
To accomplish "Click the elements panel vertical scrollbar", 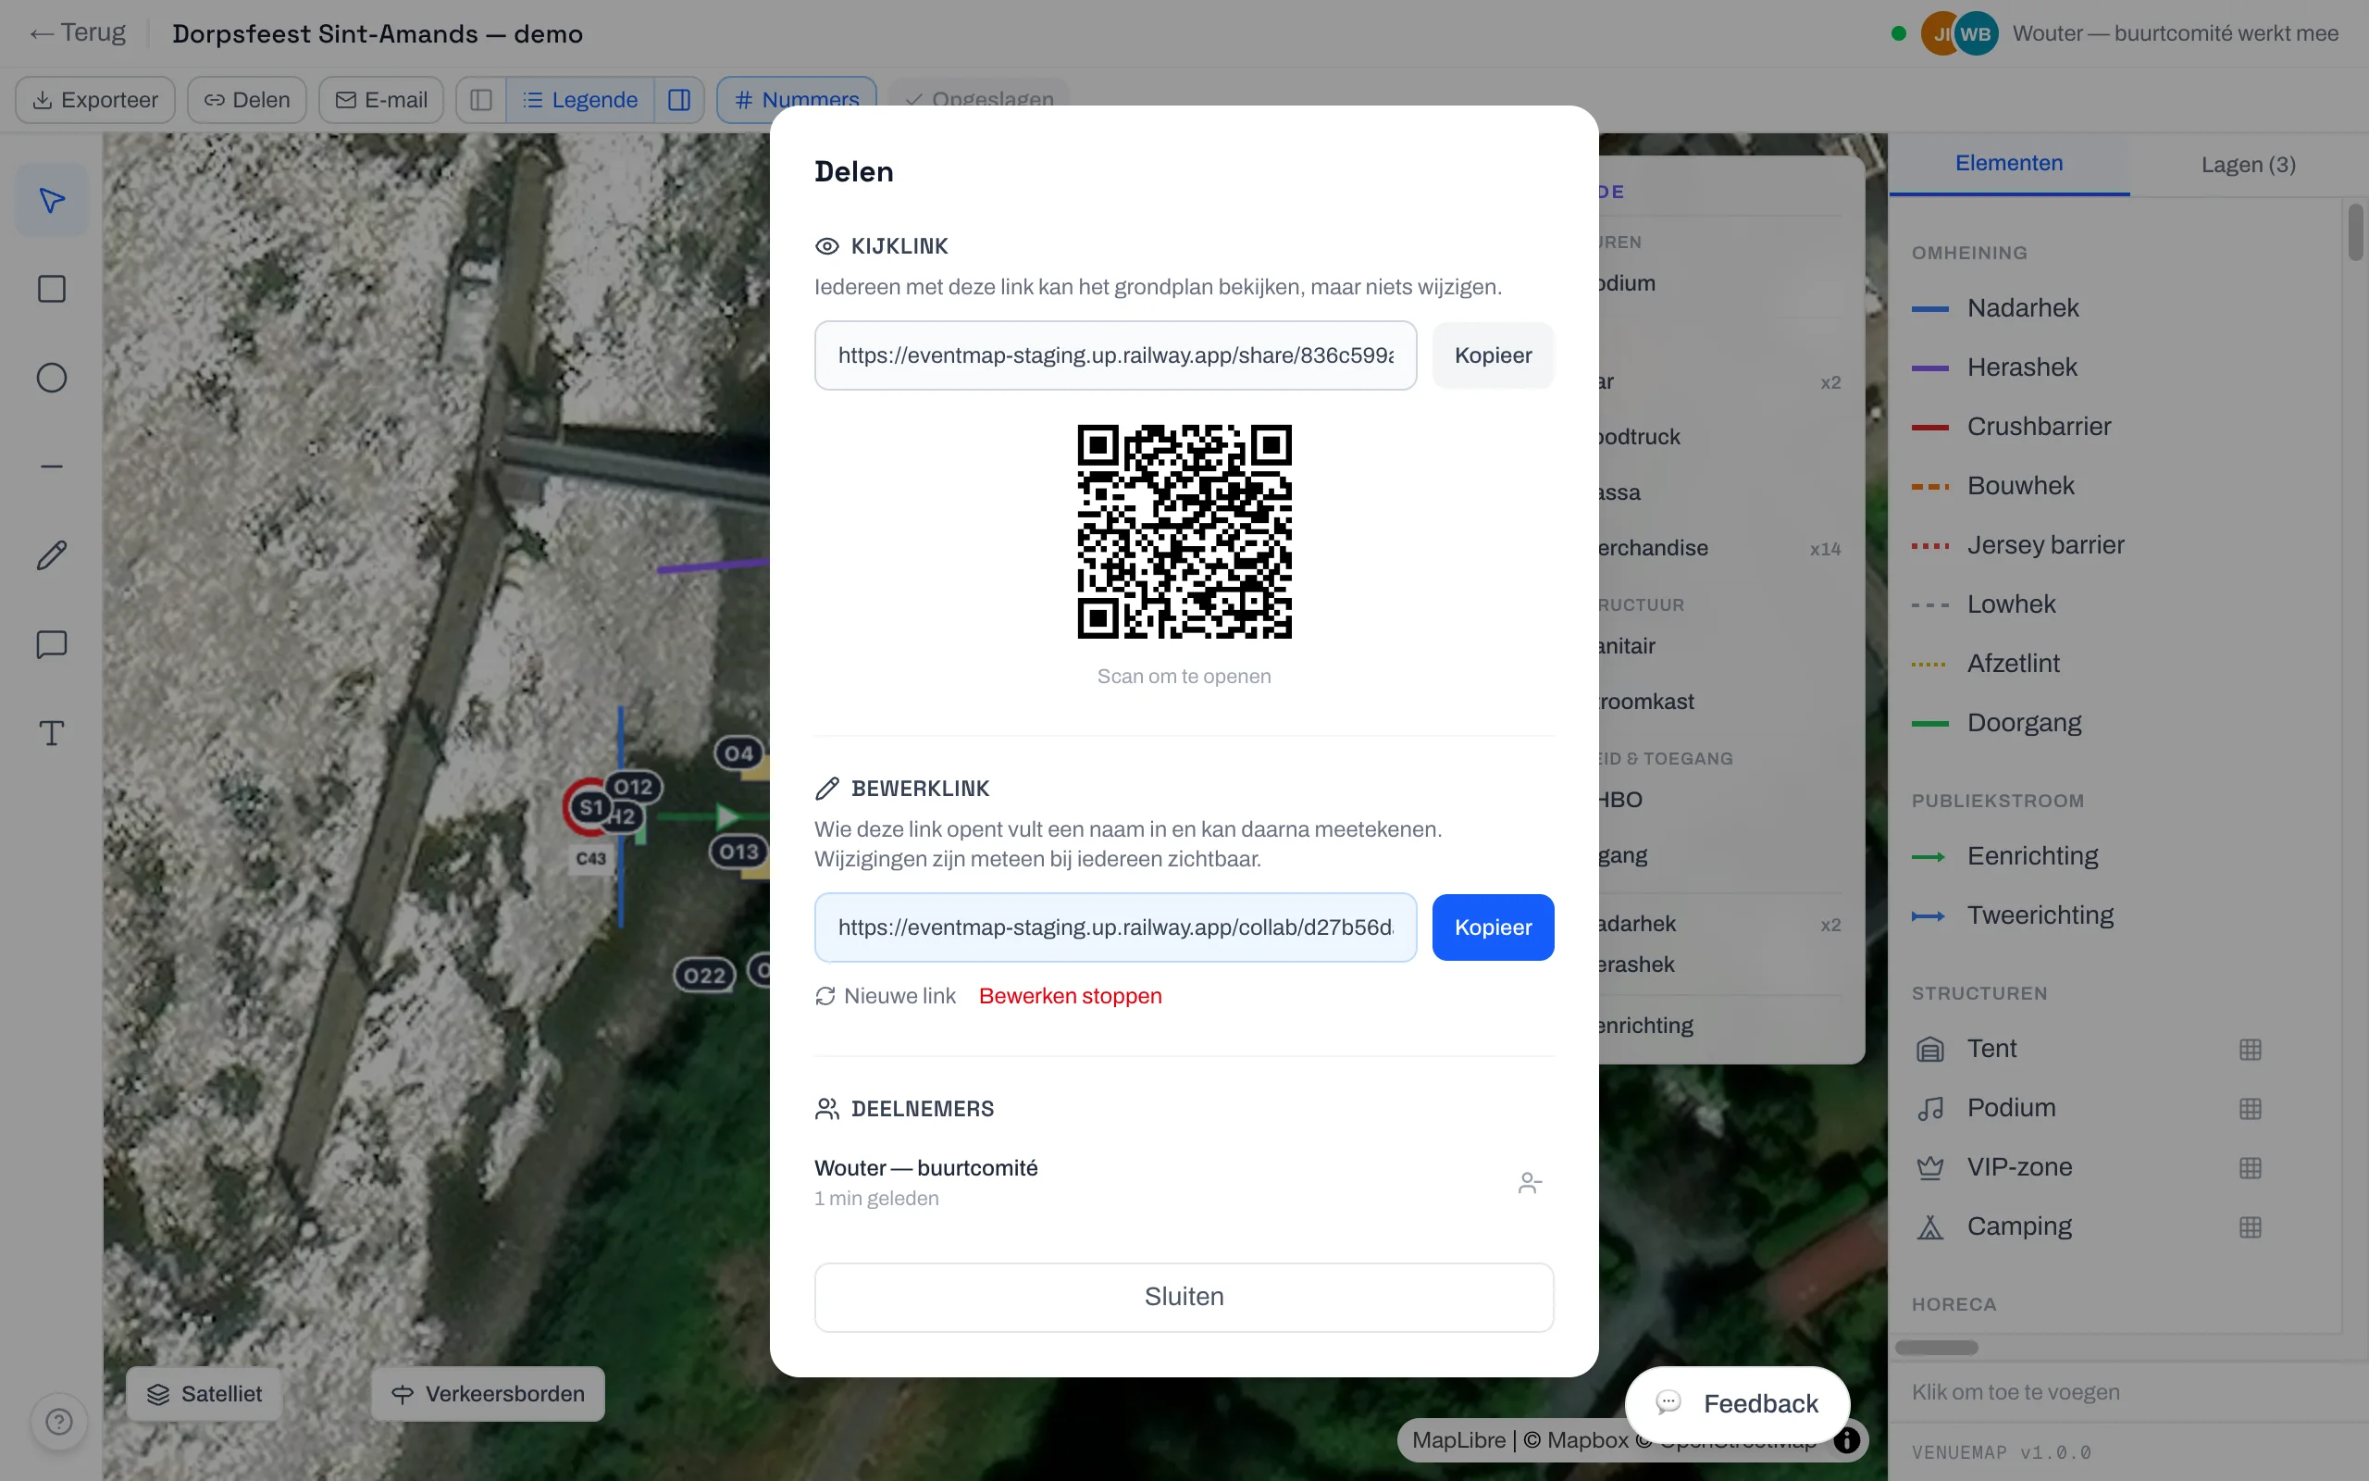I will 2355,233.
